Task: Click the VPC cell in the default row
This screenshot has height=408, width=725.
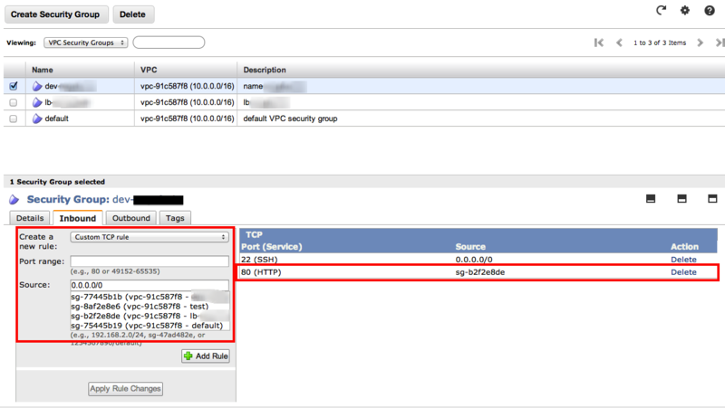Action: coord(188,119)
